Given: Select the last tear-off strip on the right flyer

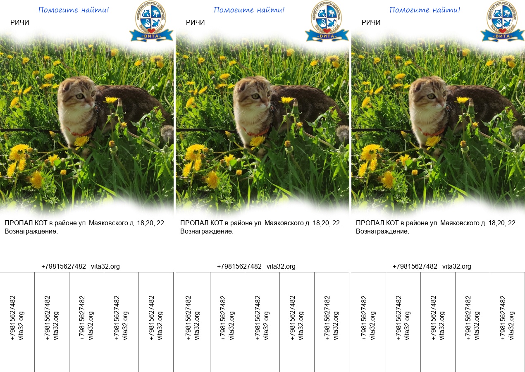Looking at the screenshot, I should (x=507, y=317).
